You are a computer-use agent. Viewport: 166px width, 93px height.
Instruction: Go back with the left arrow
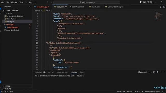(47, 2)
